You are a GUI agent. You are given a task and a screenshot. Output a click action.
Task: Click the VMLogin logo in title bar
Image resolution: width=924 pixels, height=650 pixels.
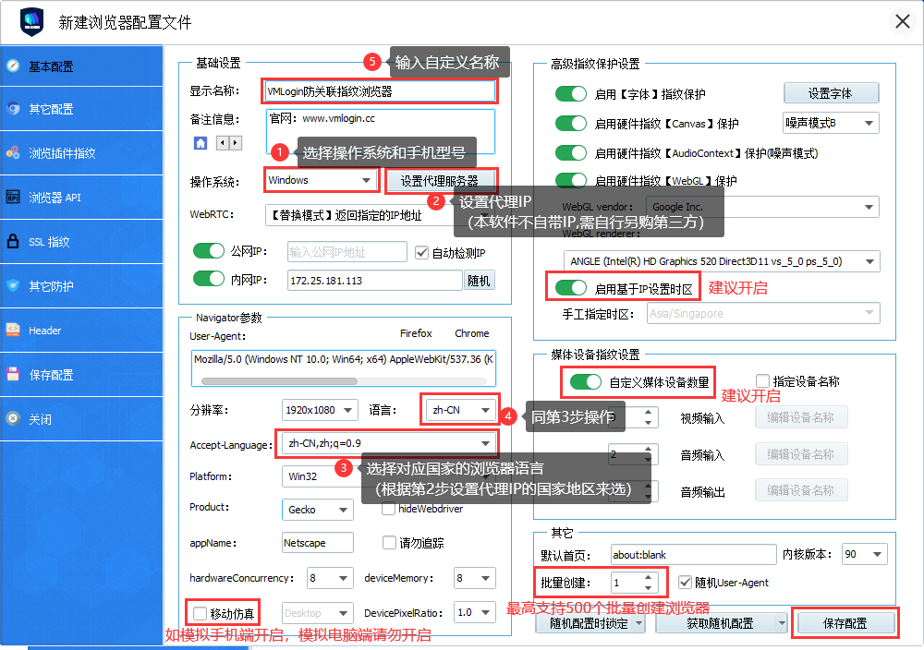click(31, 22)
